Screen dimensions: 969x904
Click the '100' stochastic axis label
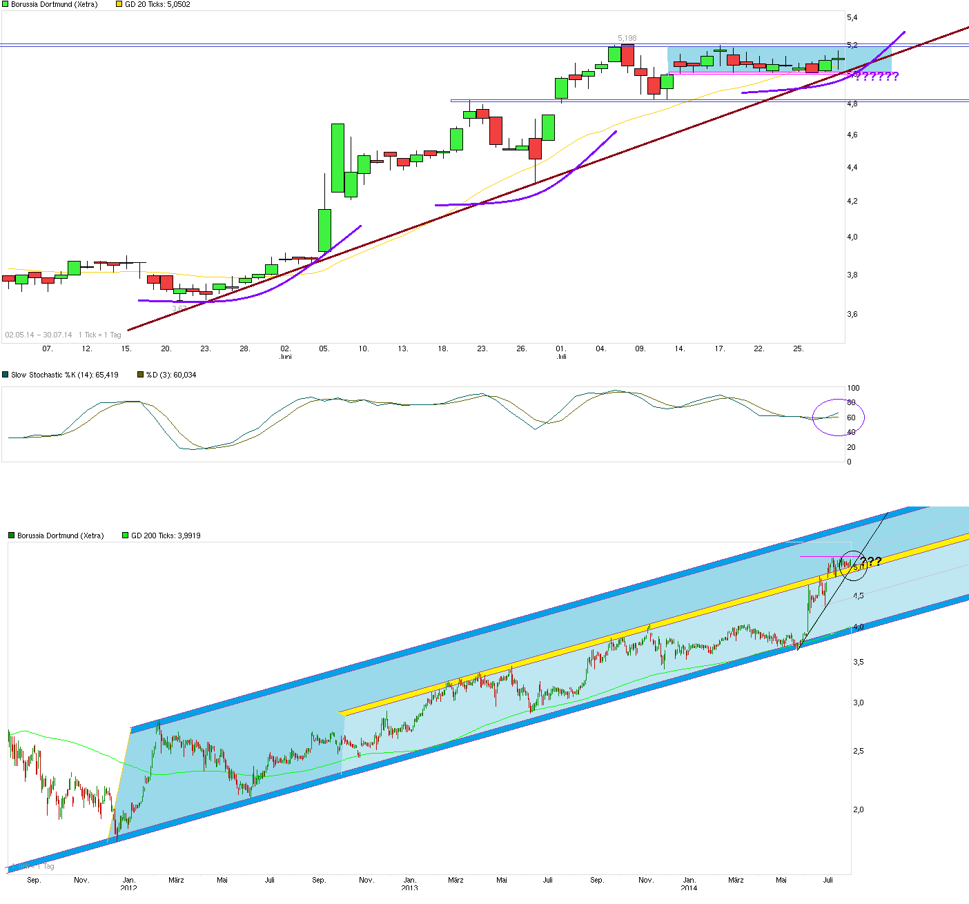(x=854, y=388)
